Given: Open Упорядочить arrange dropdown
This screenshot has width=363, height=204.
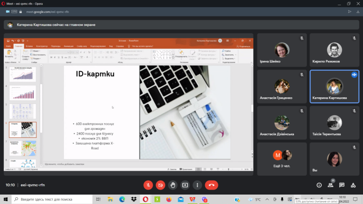Looking at the screenshot, I should click(181, 54).
